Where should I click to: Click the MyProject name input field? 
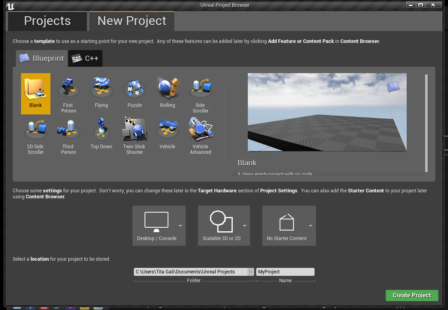(x=285, y=272)
